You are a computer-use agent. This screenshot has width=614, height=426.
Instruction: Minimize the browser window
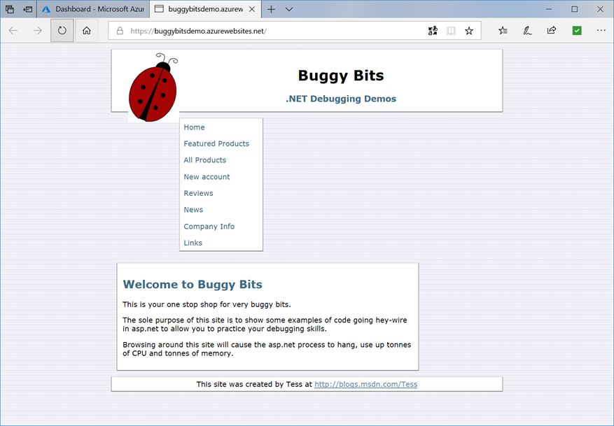(549, 9)
